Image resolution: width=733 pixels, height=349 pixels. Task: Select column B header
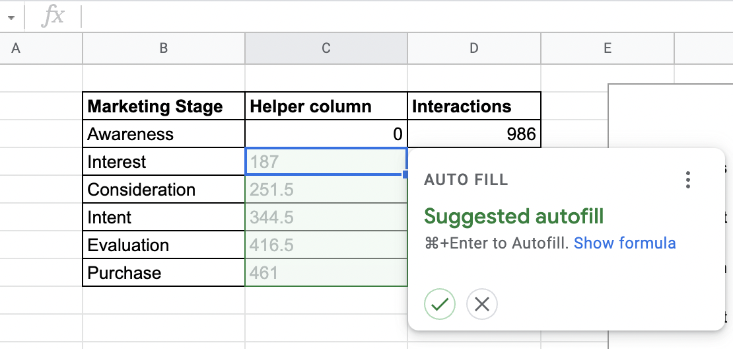click(x=163, y=48)
